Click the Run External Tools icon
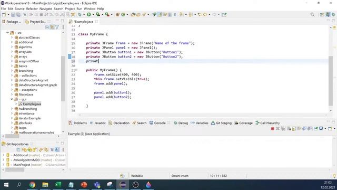The image size is (337, 190). (x=107, y=14)
